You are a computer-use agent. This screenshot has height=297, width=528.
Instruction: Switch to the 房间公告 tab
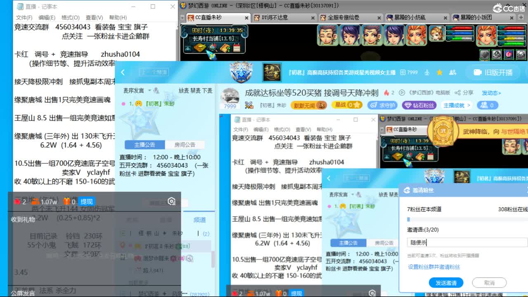pos(184,145)
